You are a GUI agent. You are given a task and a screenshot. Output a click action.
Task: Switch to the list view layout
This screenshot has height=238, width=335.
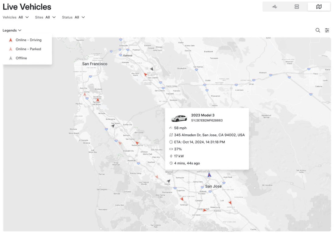pyautogui.click(x=297, y=7)
